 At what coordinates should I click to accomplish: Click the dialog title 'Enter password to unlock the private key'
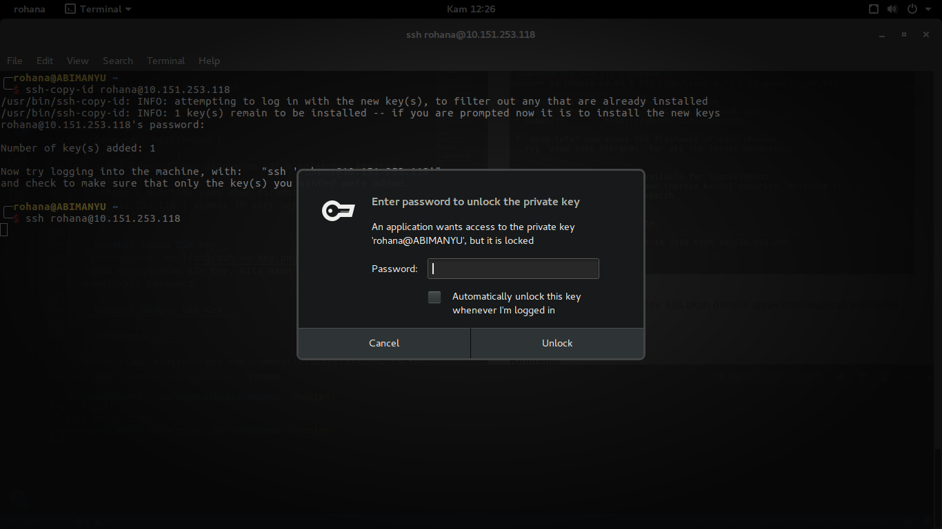(476, 202)
